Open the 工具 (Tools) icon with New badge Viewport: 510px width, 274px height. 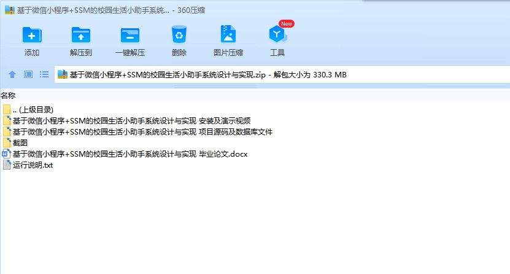[277, 34]
